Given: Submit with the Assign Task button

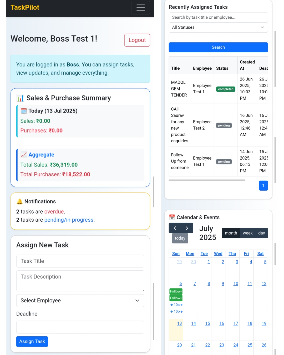Looking at the screenshot, I should tap(32, 342).
